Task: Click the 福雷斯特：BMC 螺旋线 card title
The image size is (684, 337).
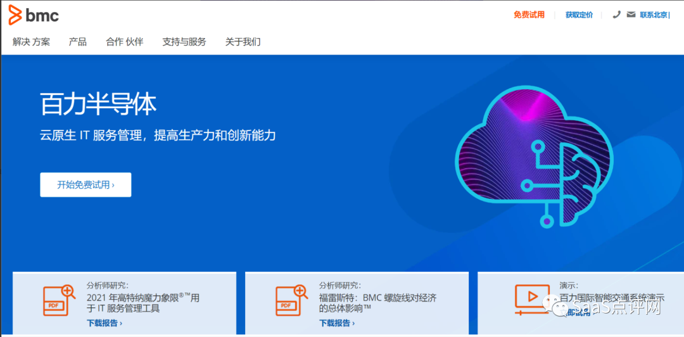Action: tap(377, 303)
